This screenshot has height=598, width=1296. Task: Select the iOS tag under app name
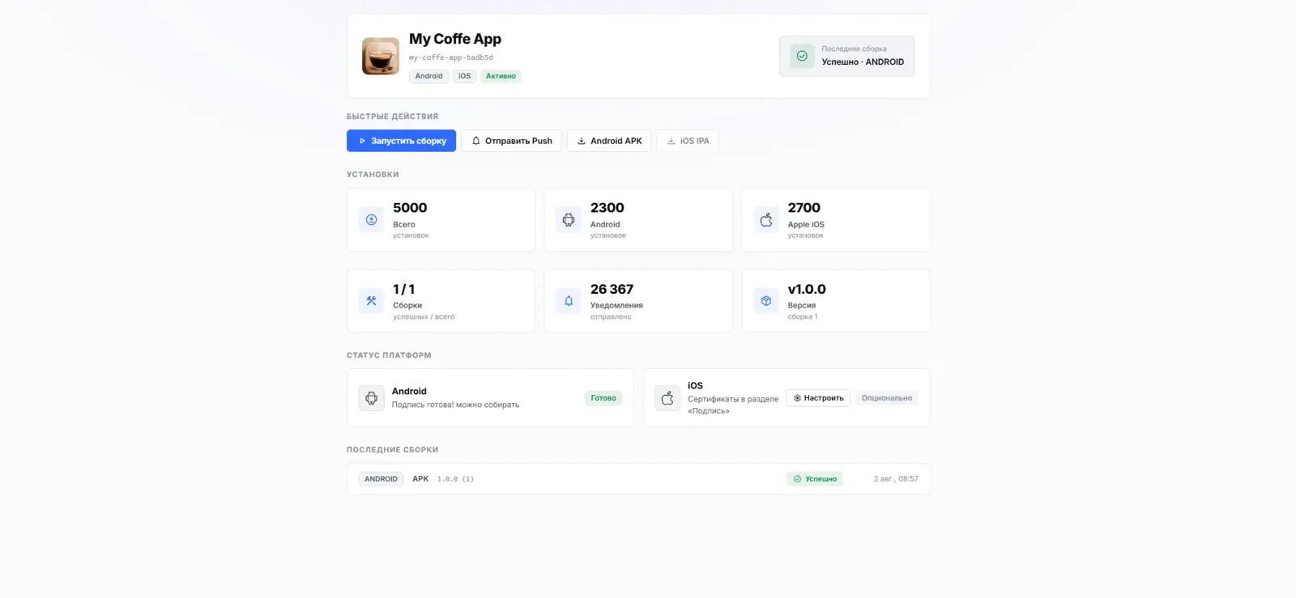pos(464,76)
